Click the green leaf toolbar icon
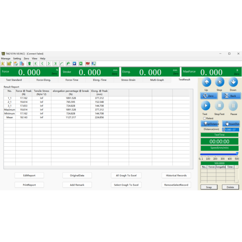This screenshot has height=242, width=242. 68,64
